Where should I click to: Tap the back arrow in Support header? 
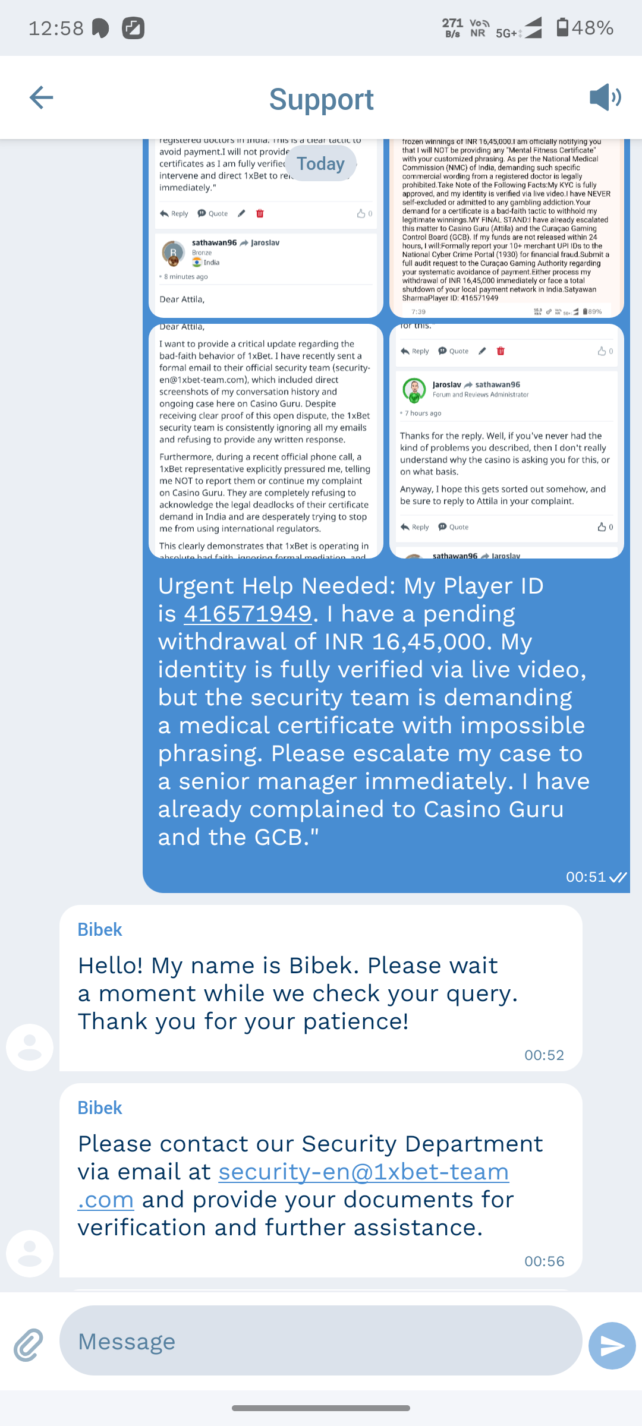41,97
